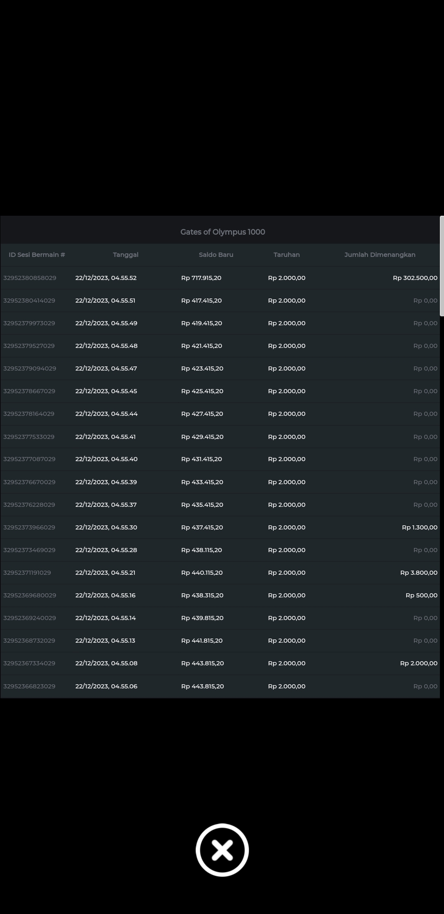Viewport: 444px width, 914px height.
Task: Sort by ID Sesi Bermain column header
Action: [37, 255]
